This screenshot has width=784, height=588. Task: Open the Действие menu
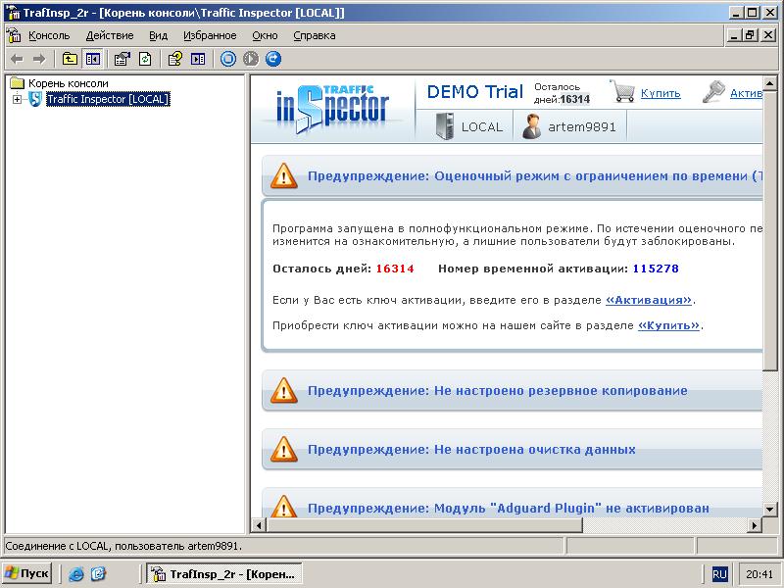(110, 35)
